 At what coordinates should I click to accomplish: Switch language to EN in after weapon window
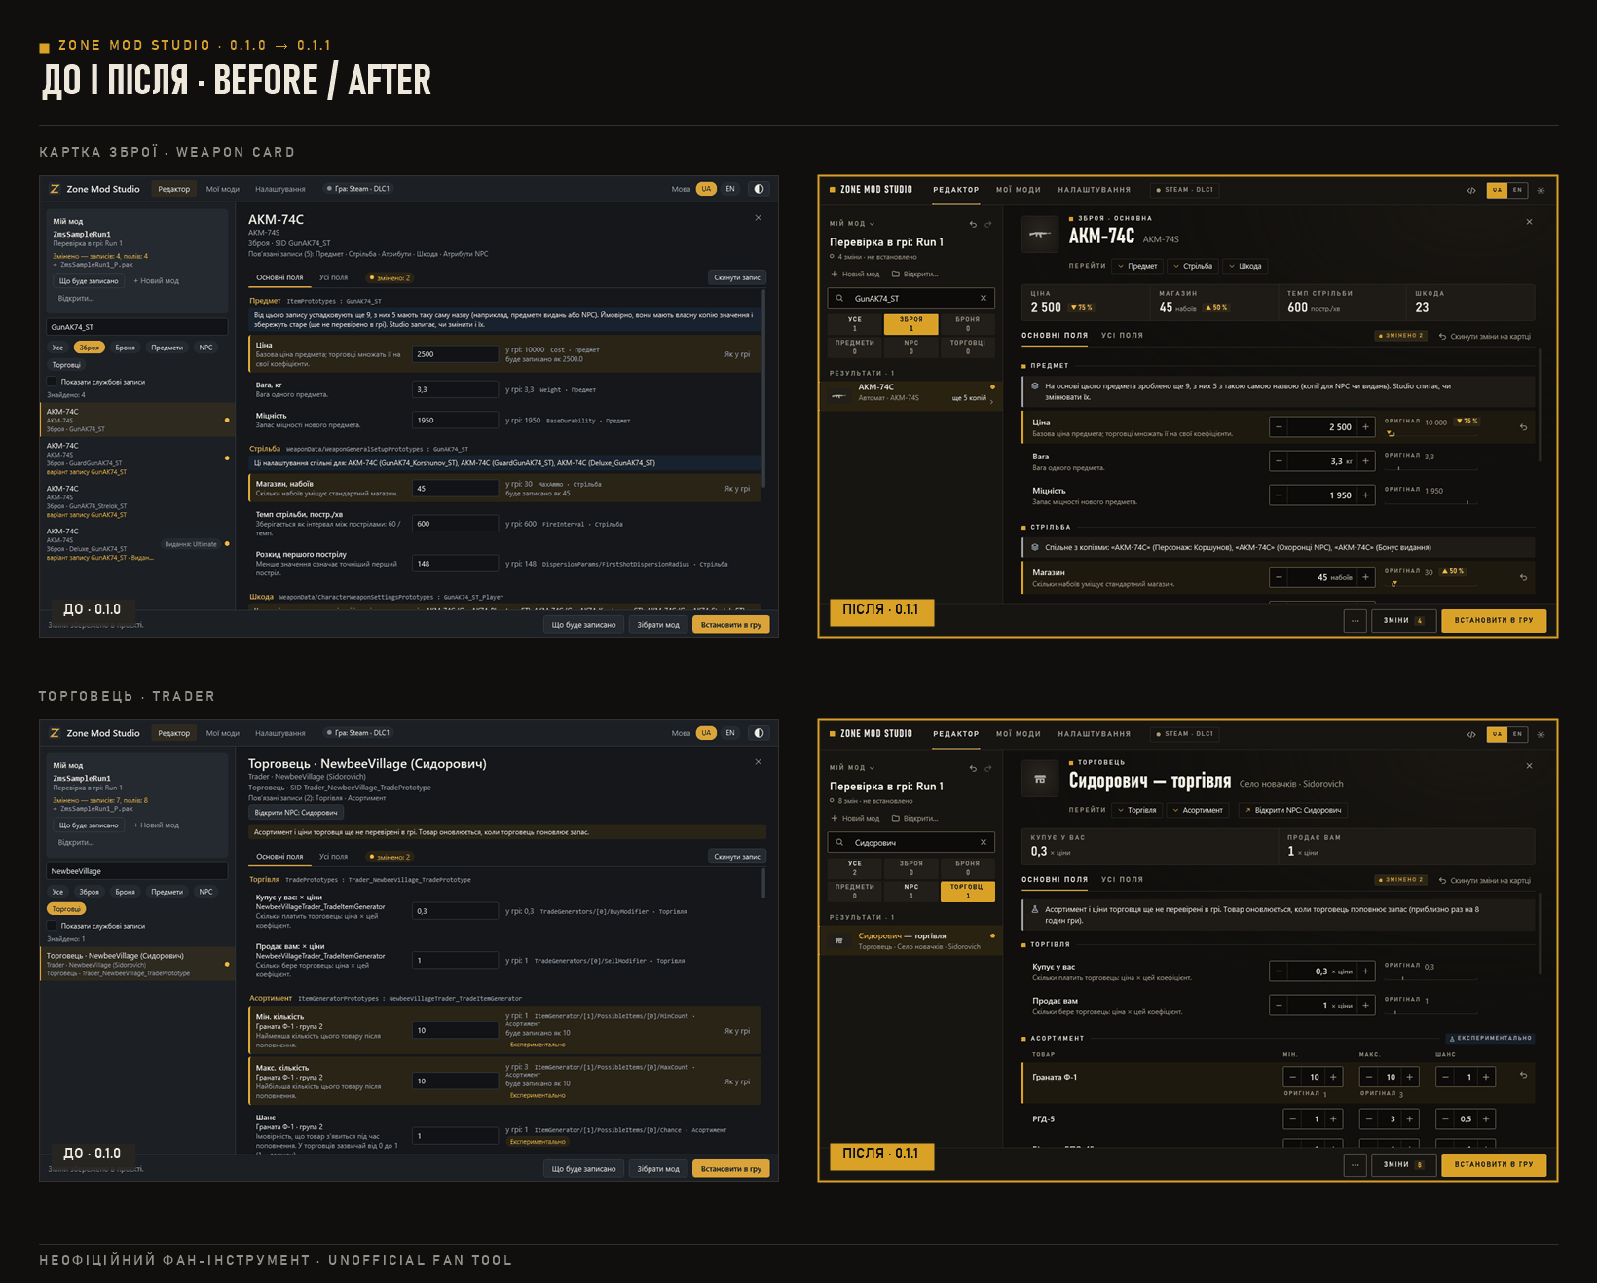[1517, 190]
